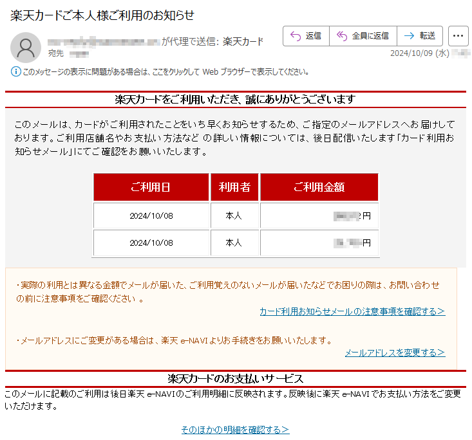The width and height of the screenshot is (472, 440).
Task: Click the blue info icon in message bar
Action: click(15, 72)
